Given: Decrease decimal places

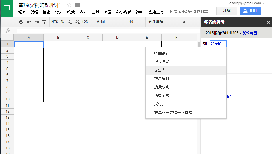Looking at the screenshot, I should click(x=70, y=22).
